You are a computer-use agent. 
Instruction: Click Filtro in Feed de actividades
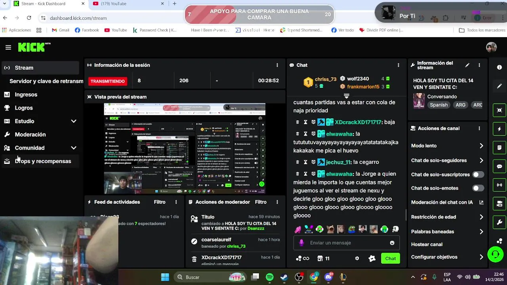pyautogui.click(x=160, y=202)
